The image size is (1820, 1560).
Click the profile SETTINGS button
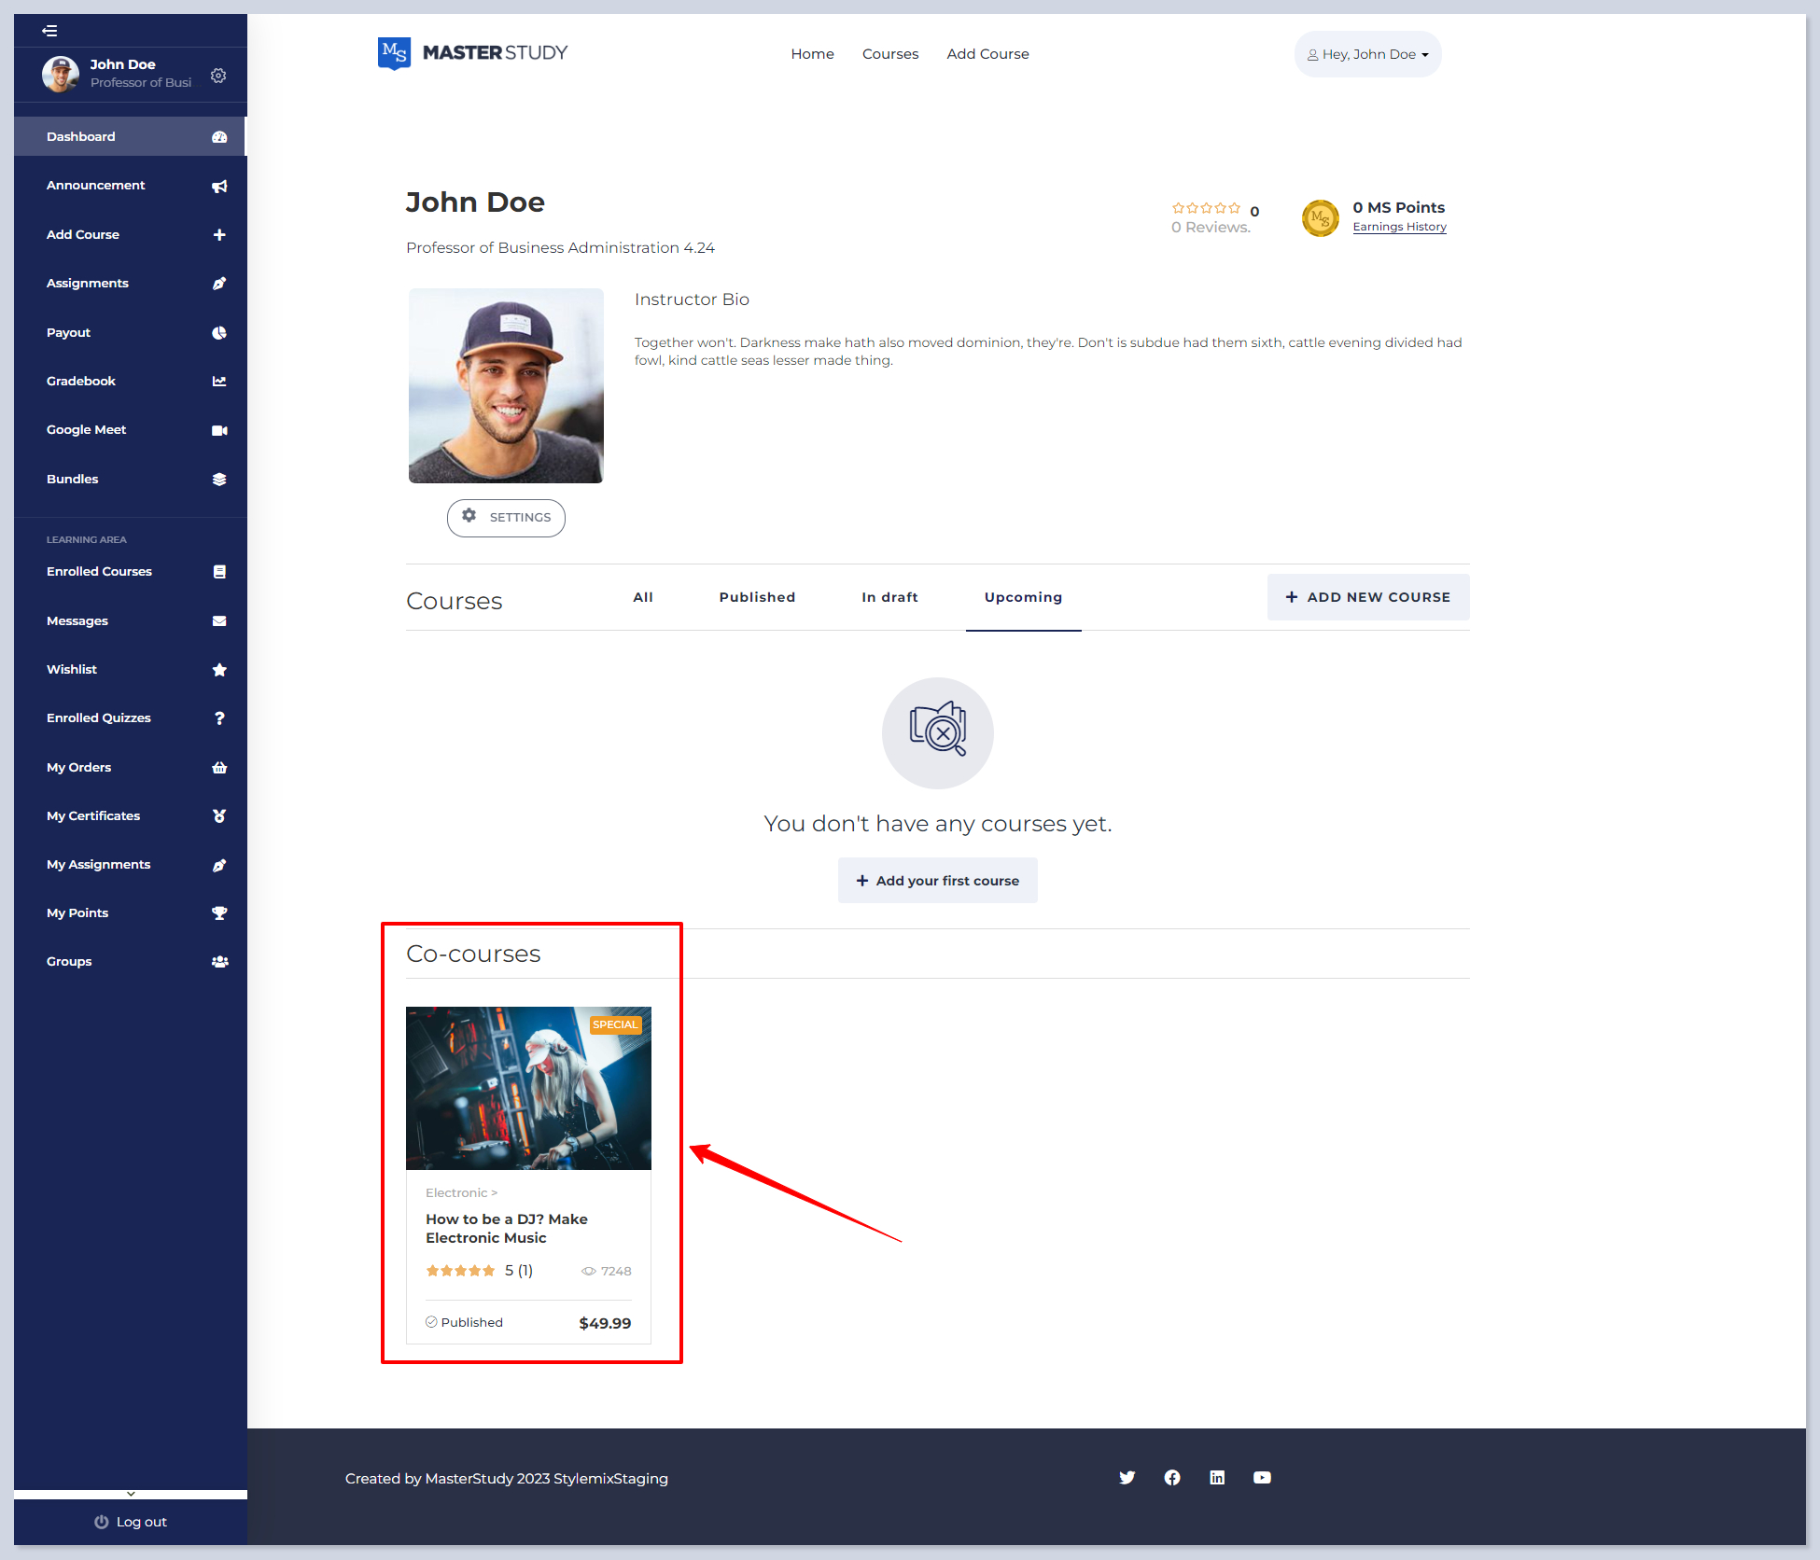506,518
